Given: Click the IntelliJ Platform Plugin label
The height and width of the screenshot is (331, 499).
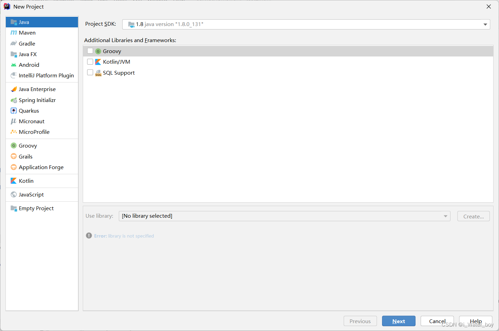Looking at the screenshot, I should click(46, 75).
